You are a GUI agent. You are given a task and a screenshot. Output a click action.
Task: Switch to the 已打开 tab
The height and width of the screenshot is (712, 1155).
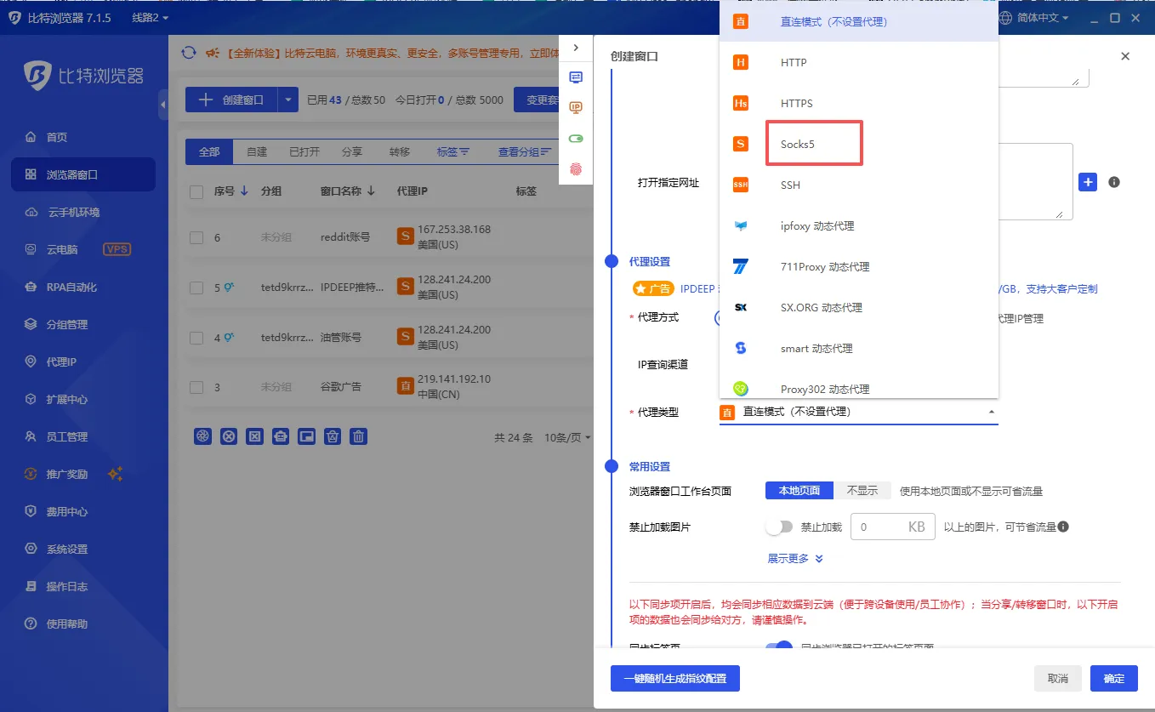pos(304,151)
